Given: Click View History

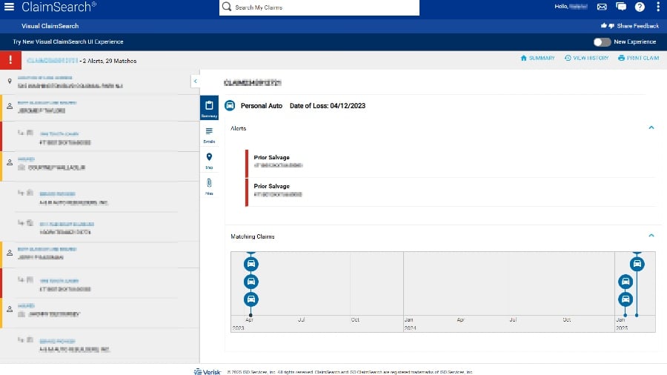Looking at the screenshot, I should point(587,58).
